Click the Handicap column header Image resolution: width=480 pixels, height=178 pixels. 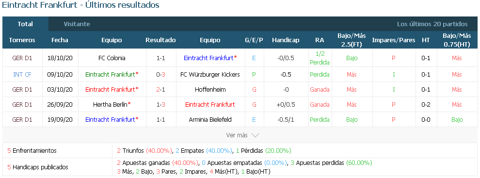coord(286,40)
